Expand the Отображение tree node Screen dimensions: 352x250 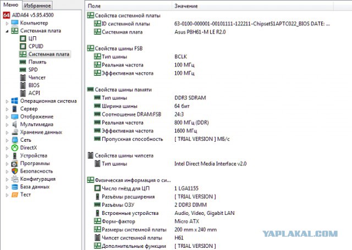(x=7, y=117)
